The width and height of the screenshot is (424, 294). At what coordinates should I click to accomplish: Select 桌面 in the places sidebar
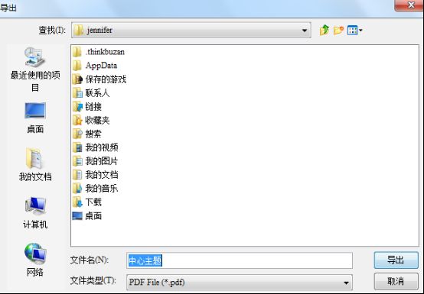coord(35,118)
